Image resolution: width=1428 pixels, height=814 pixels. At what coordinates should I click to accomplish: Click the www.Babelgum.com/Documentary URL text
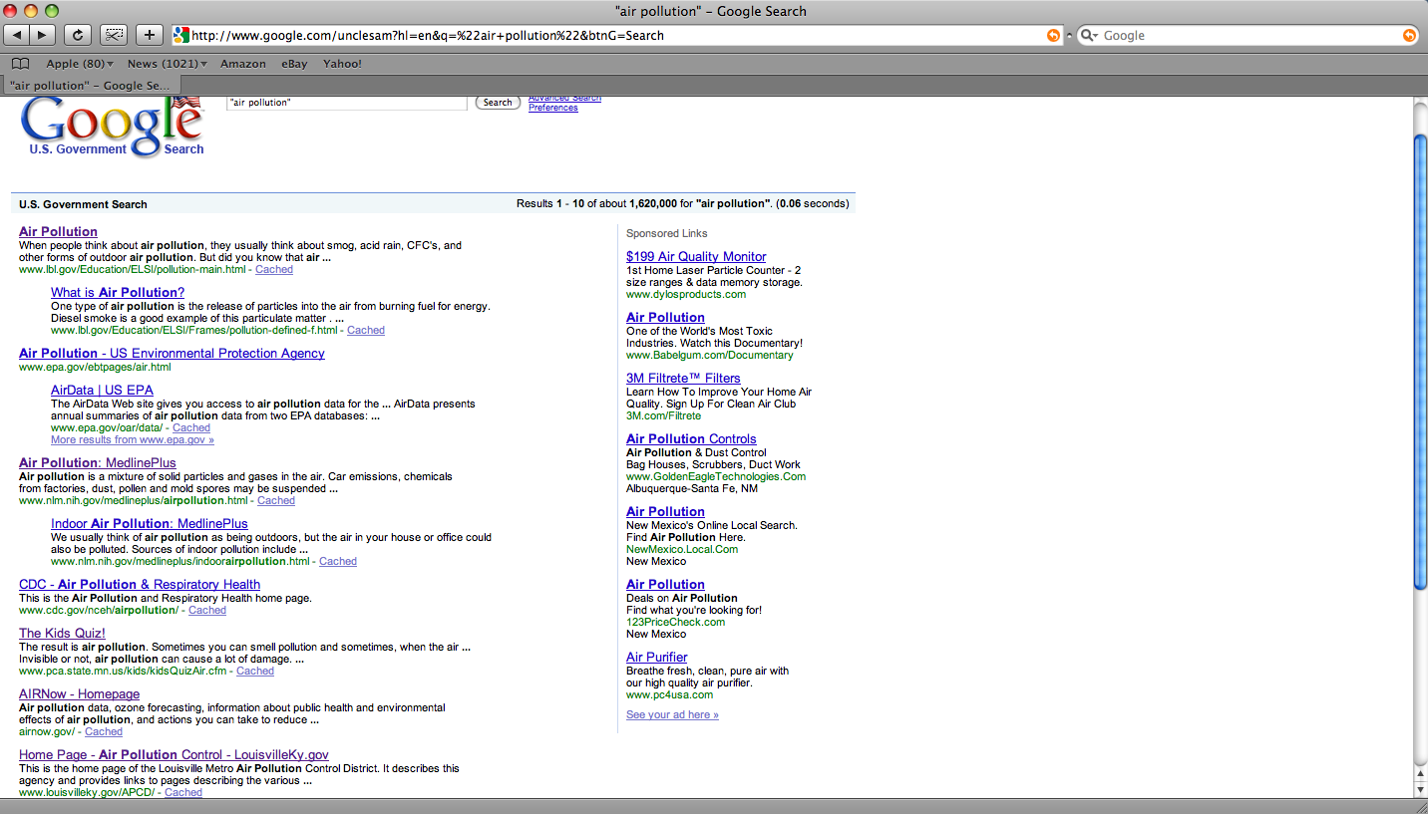tap(710, 355)
